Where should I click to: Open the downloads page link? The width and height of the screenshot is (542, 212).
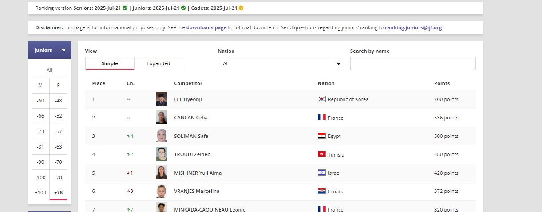[206, 27]
